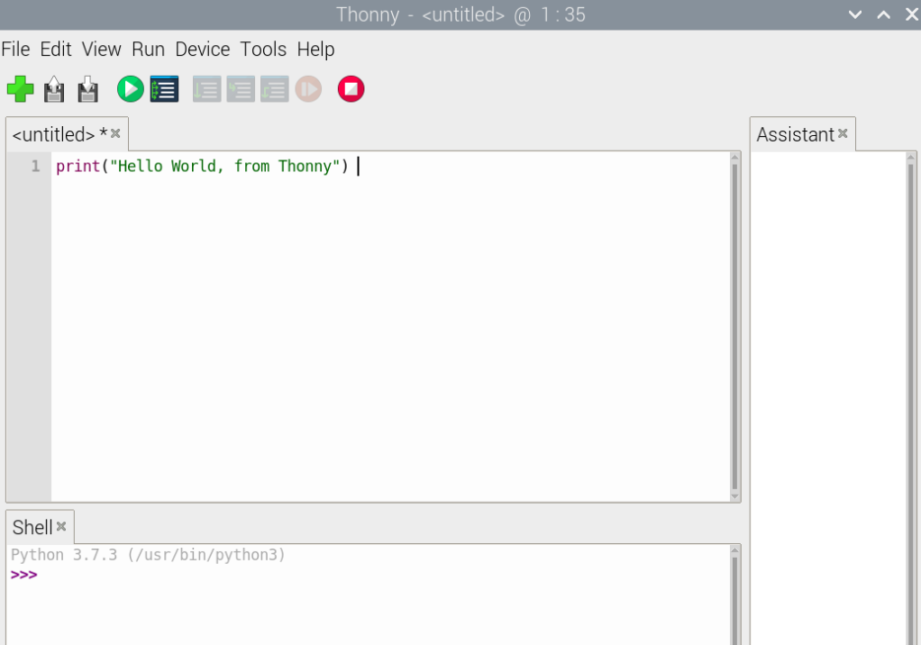
Task: Click the Resume execution toolbar icon
Action: tap(308, 89)
